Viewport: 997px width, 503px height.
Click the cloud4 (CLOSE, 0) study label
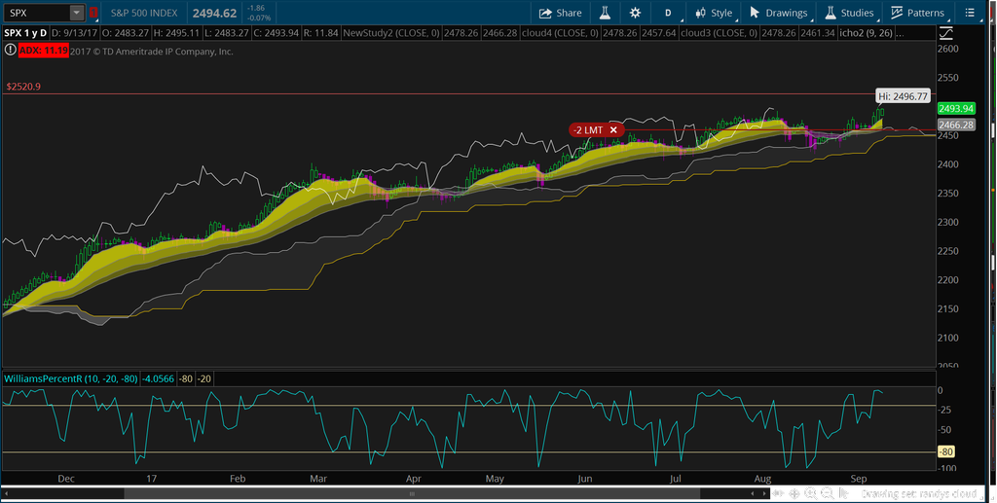560,32
